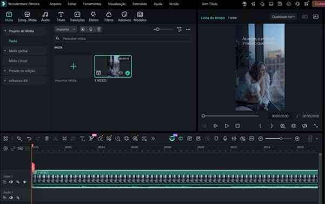Toggle visibility eye of Vídeo 1 track
Image resolution: width=325 pixels, height=204 pixels.
[24, 182]
